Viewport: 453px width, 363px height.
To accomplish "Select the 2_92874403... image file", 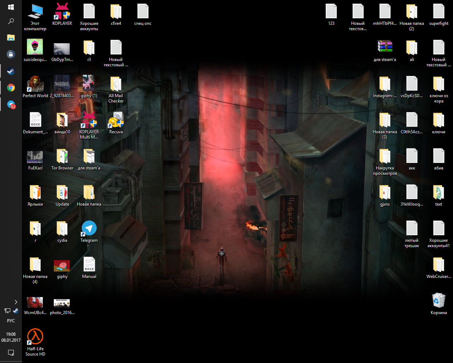I will [x=62, y=87].
